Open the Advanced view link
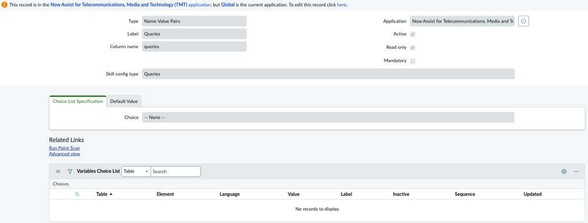This screenshot has height=223, width=588. (x=65, y=154)
